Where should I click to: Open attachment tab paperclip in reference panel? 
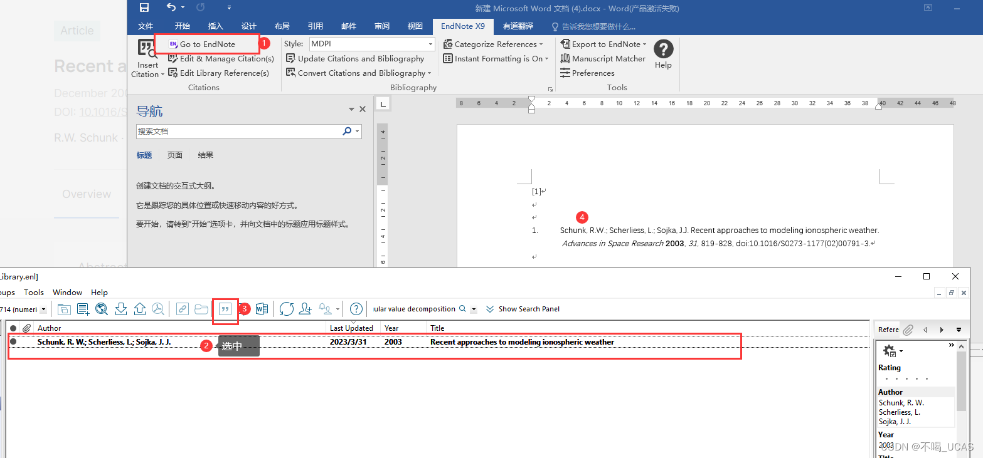(908, 330)
